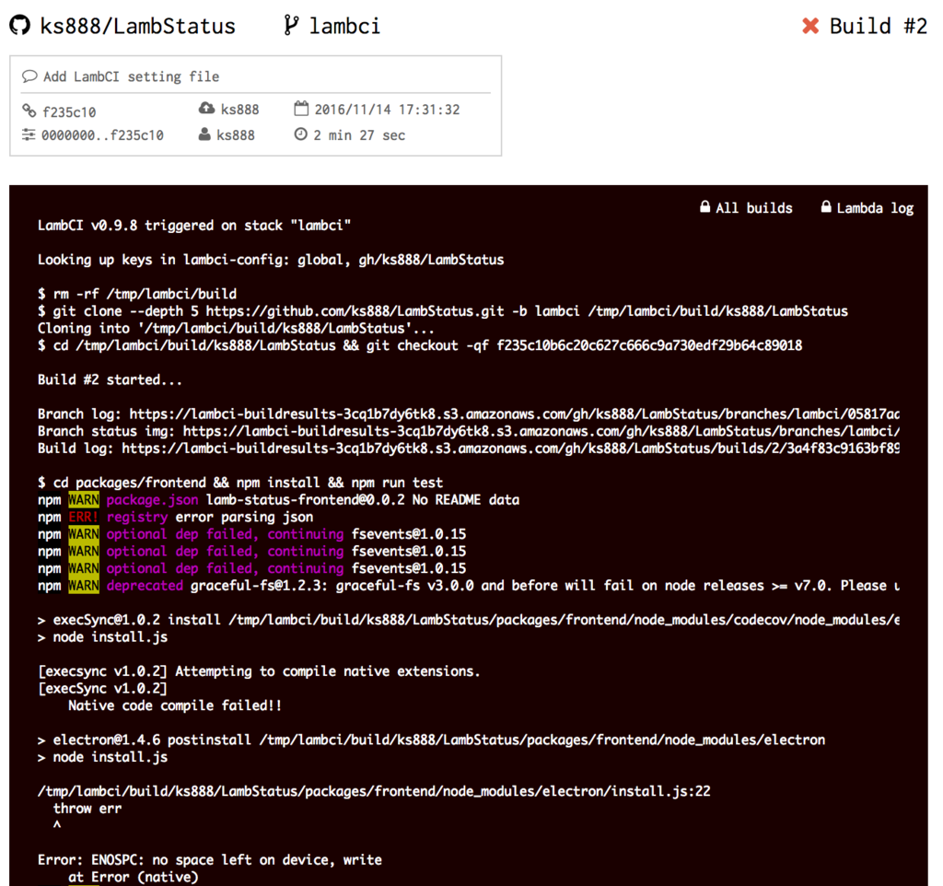
Task: Click 'Attempting to compile native extensions' line
Action: 259,672
